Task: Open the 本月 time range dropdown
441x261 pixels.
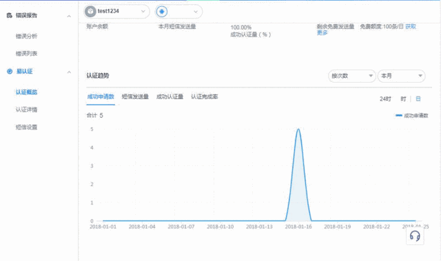Action: (x=401, y=76)
